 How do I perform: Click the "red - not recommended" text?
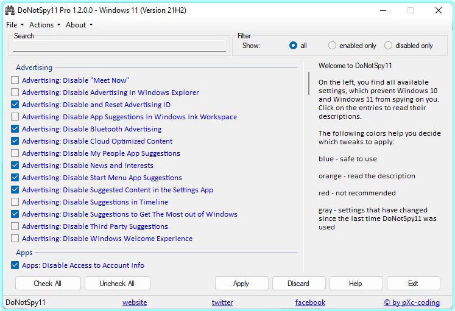357,193
